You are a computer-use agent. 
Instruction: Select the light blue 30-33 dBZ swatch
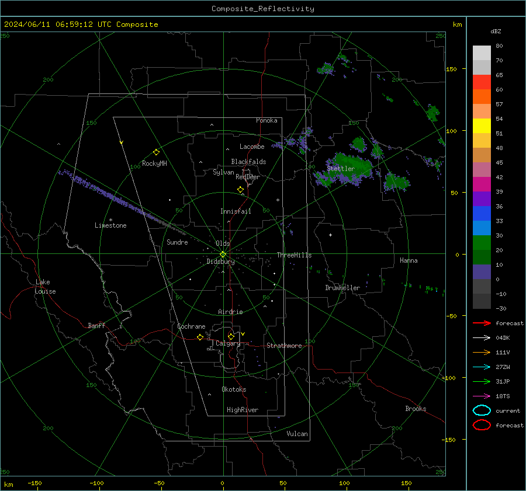tap(482, 228)
